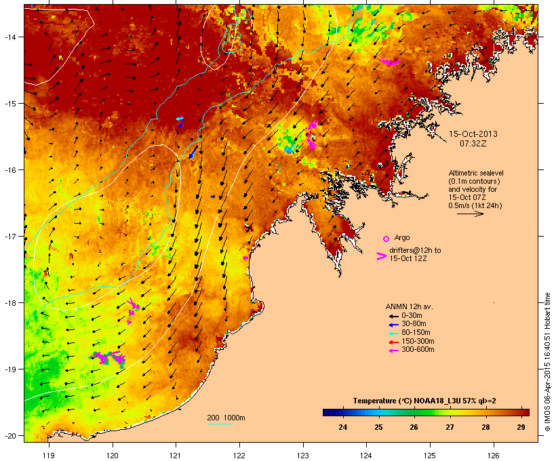Click the -20 latitude axis label

[9, 436]
